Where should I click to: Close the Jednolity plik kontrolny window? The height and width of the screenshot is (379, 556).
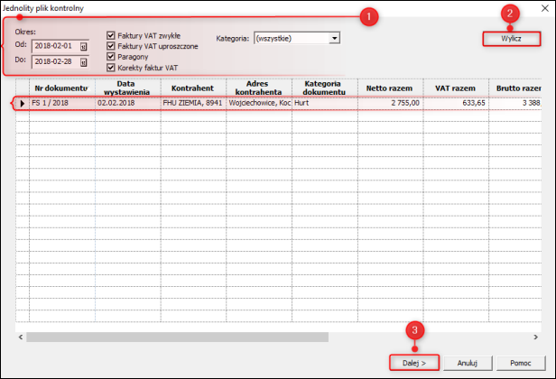pyautogui.click(x=545, y=8)
